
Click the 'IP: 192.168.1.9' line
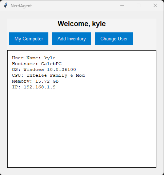(34, 87)
